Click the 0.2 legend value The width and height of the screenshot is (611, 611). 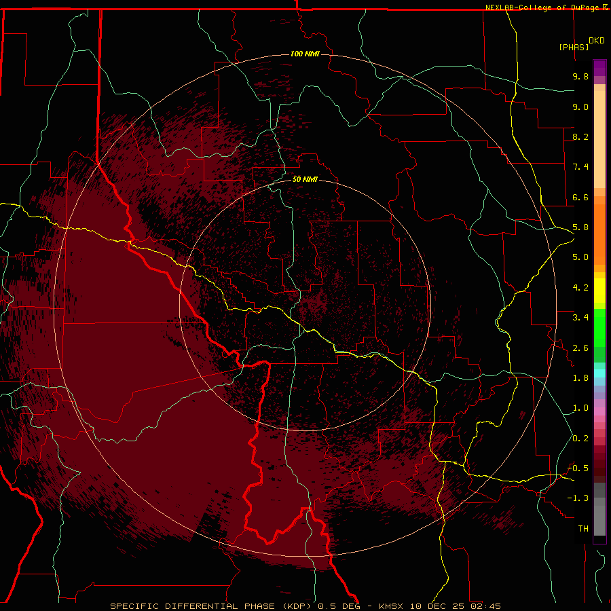click(580, 439)
